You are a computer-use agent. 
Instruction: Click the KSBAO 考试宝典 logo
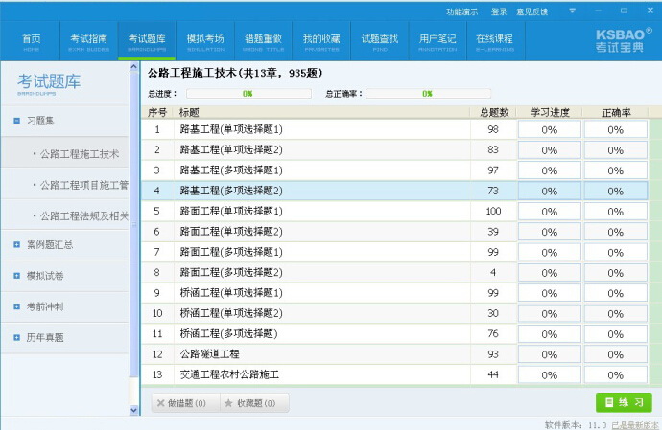[624, 40]
